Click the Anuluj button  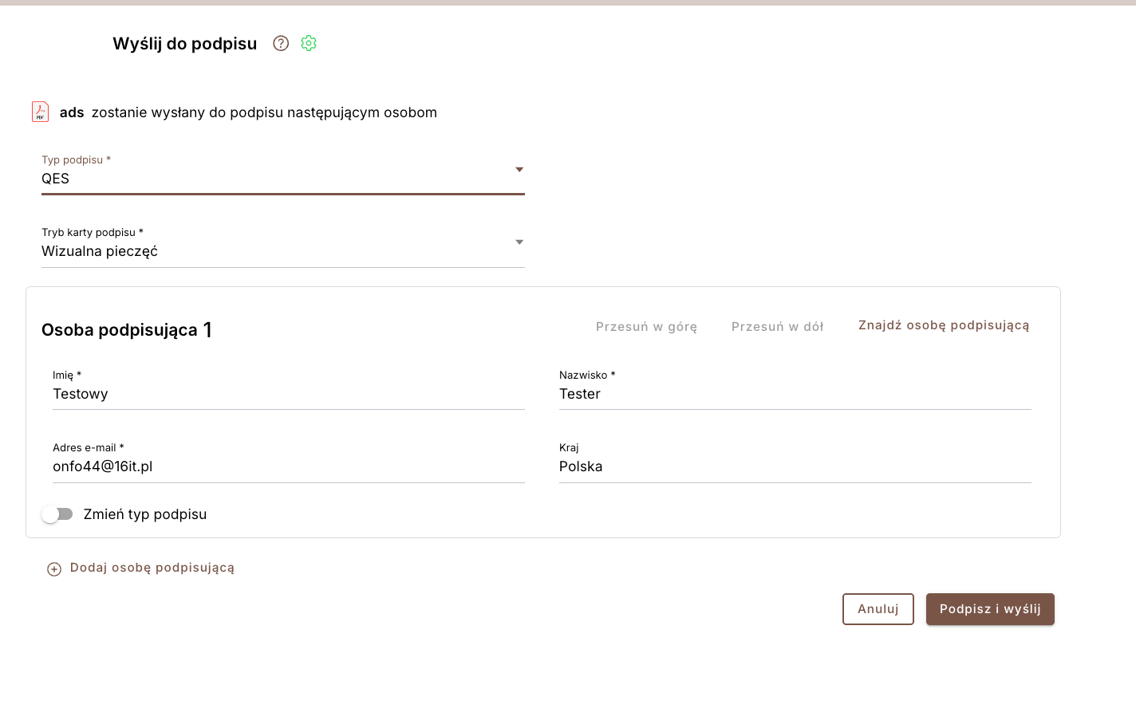point(878,609)
